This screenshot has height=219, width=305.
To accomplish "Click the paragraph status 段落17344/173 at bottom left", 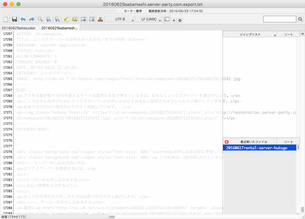I will (13, 216).
